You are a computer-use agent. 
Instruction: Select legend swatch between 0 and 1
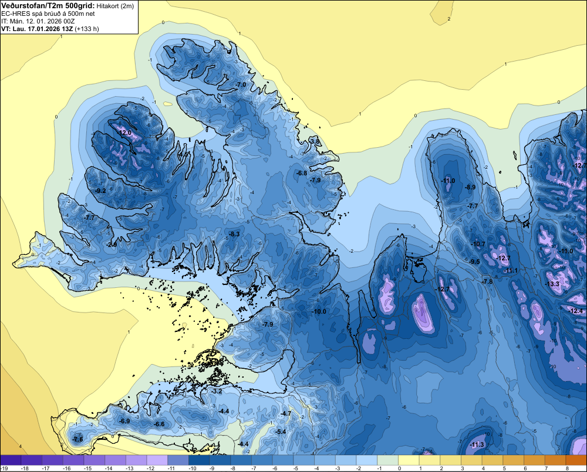(409, 460)
